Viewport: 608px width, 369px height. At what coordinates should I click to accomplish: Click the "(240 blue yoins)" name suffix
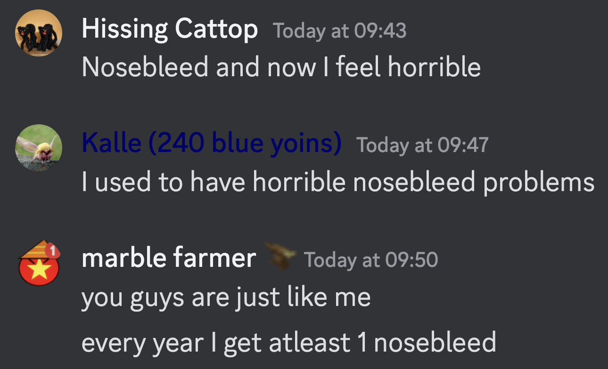245,143
